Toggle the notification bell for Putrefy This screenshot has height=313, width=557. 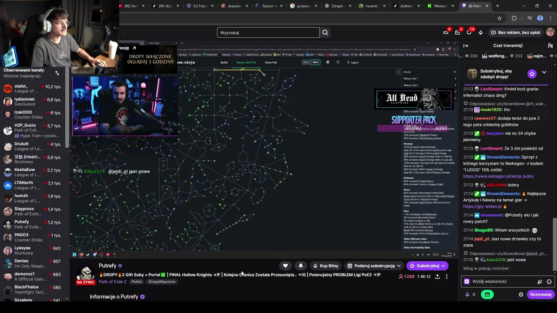click(x=301, y=266)
